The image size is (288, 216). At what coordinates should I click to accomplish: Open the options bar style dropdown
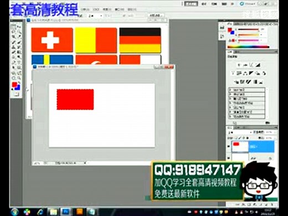click(x=95, y=16)
